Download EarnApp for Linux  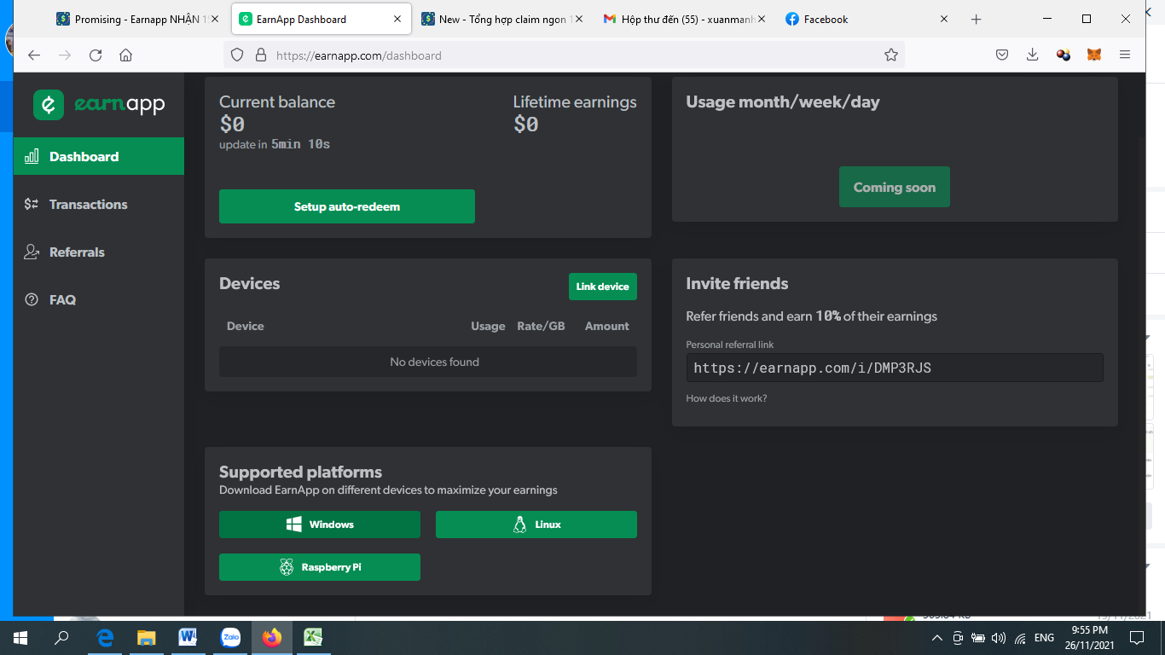tap(536, 525)
